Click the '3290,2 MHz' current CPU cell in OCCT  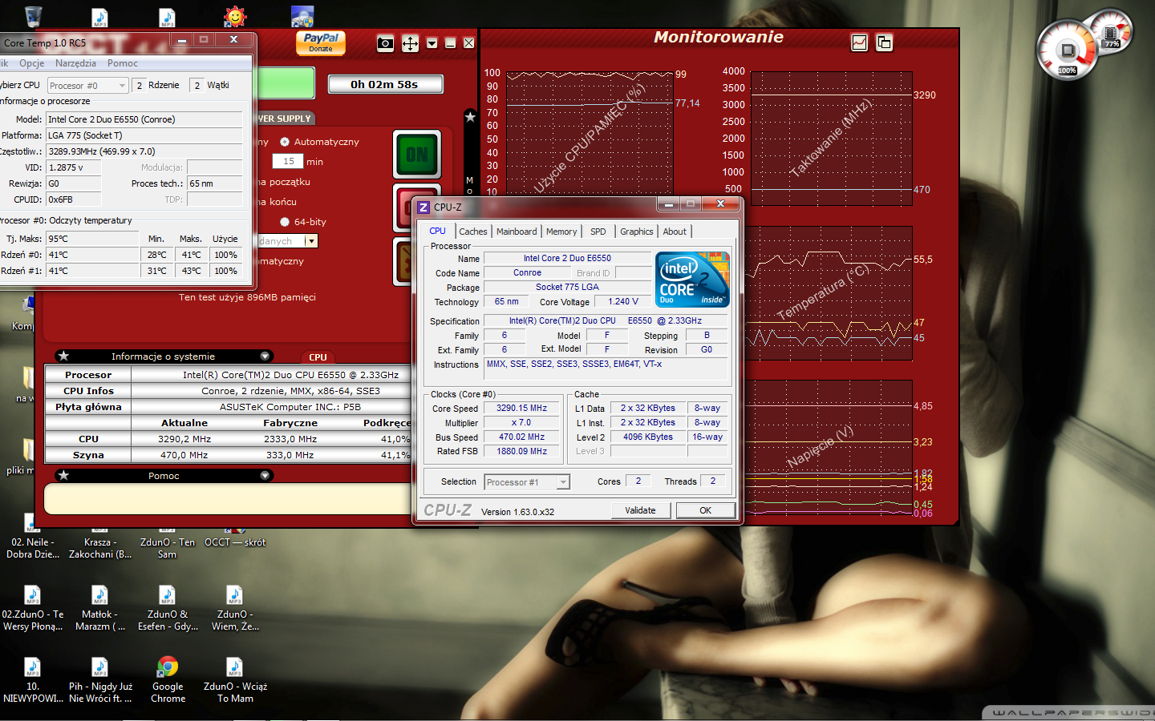click(x=184, y=439)
